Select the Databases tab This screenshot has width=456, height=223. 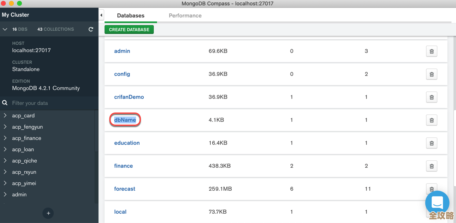(130, 15)
